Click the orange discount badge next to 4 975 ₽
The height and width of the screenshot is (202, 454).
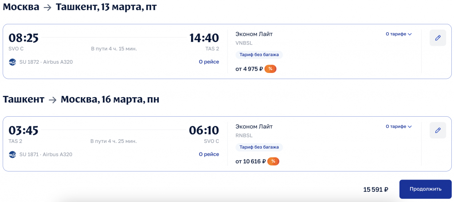(270, 69)
